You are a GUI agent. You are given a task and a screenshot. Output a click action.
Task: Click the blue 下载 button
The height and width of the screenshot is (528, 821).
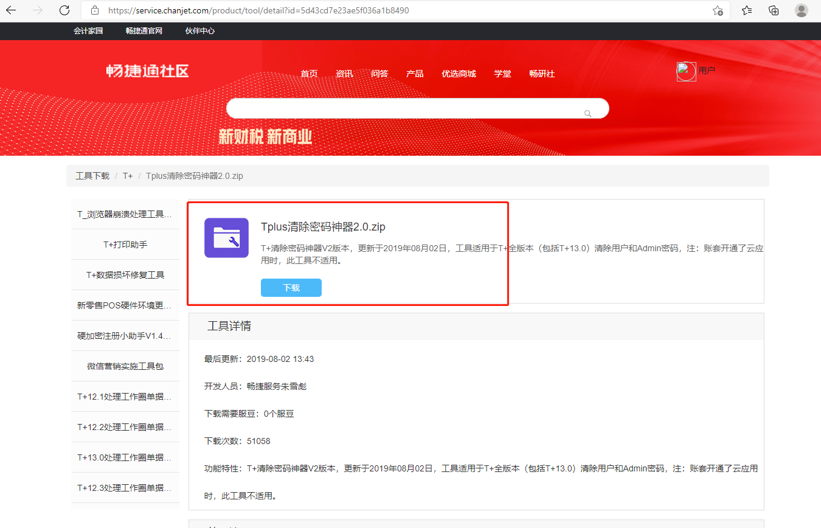pos(291,288)
